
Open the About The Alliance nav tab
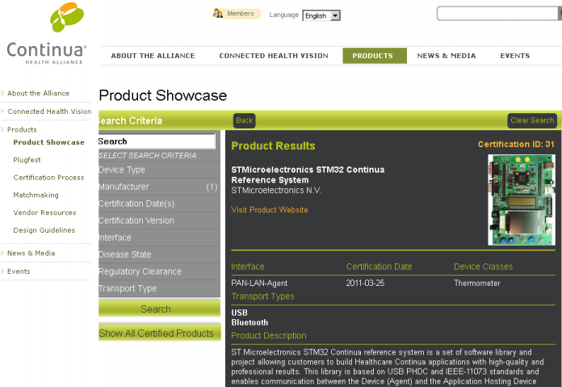(x=153, y=56)
